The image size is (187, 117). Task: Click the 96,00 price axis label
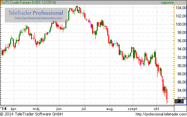[182, 41]
